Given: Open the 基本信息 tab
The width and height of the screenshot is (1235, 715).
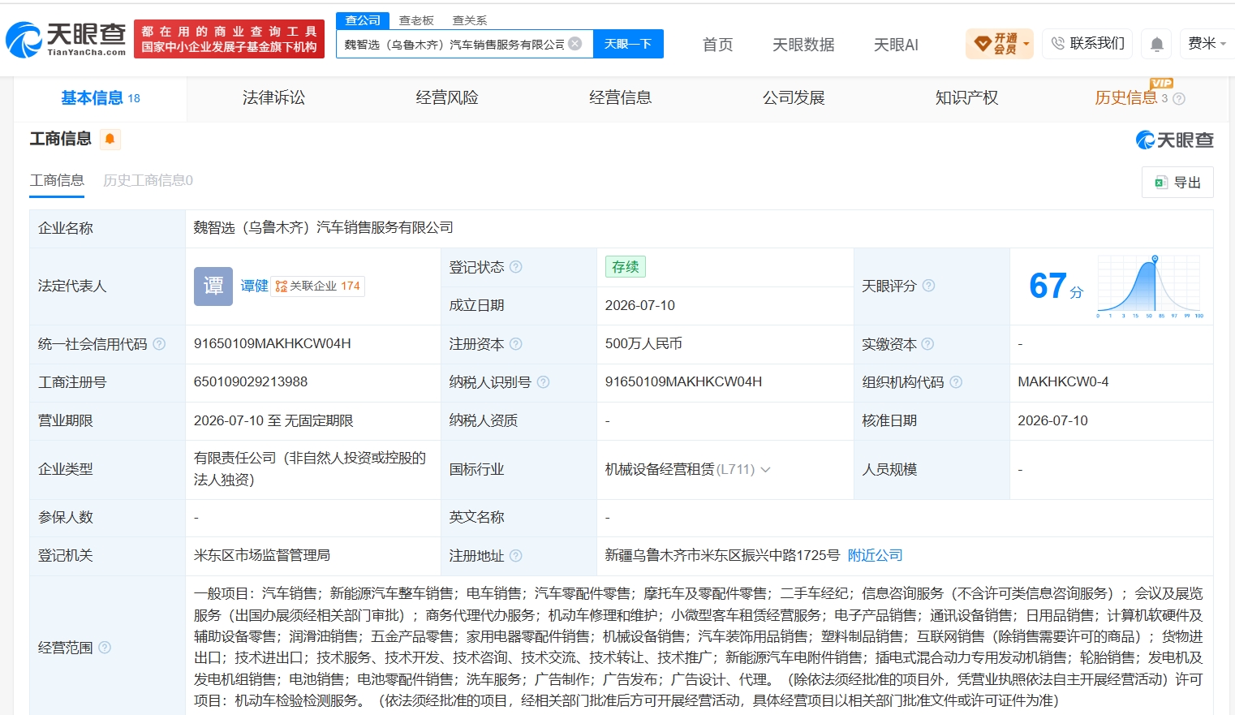Looking at the screenshot, I should click(101, 98).
